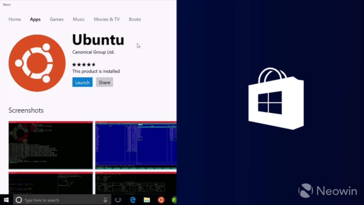
Task: Open Microsoft Edge from the taskbar
Action: 132,200
